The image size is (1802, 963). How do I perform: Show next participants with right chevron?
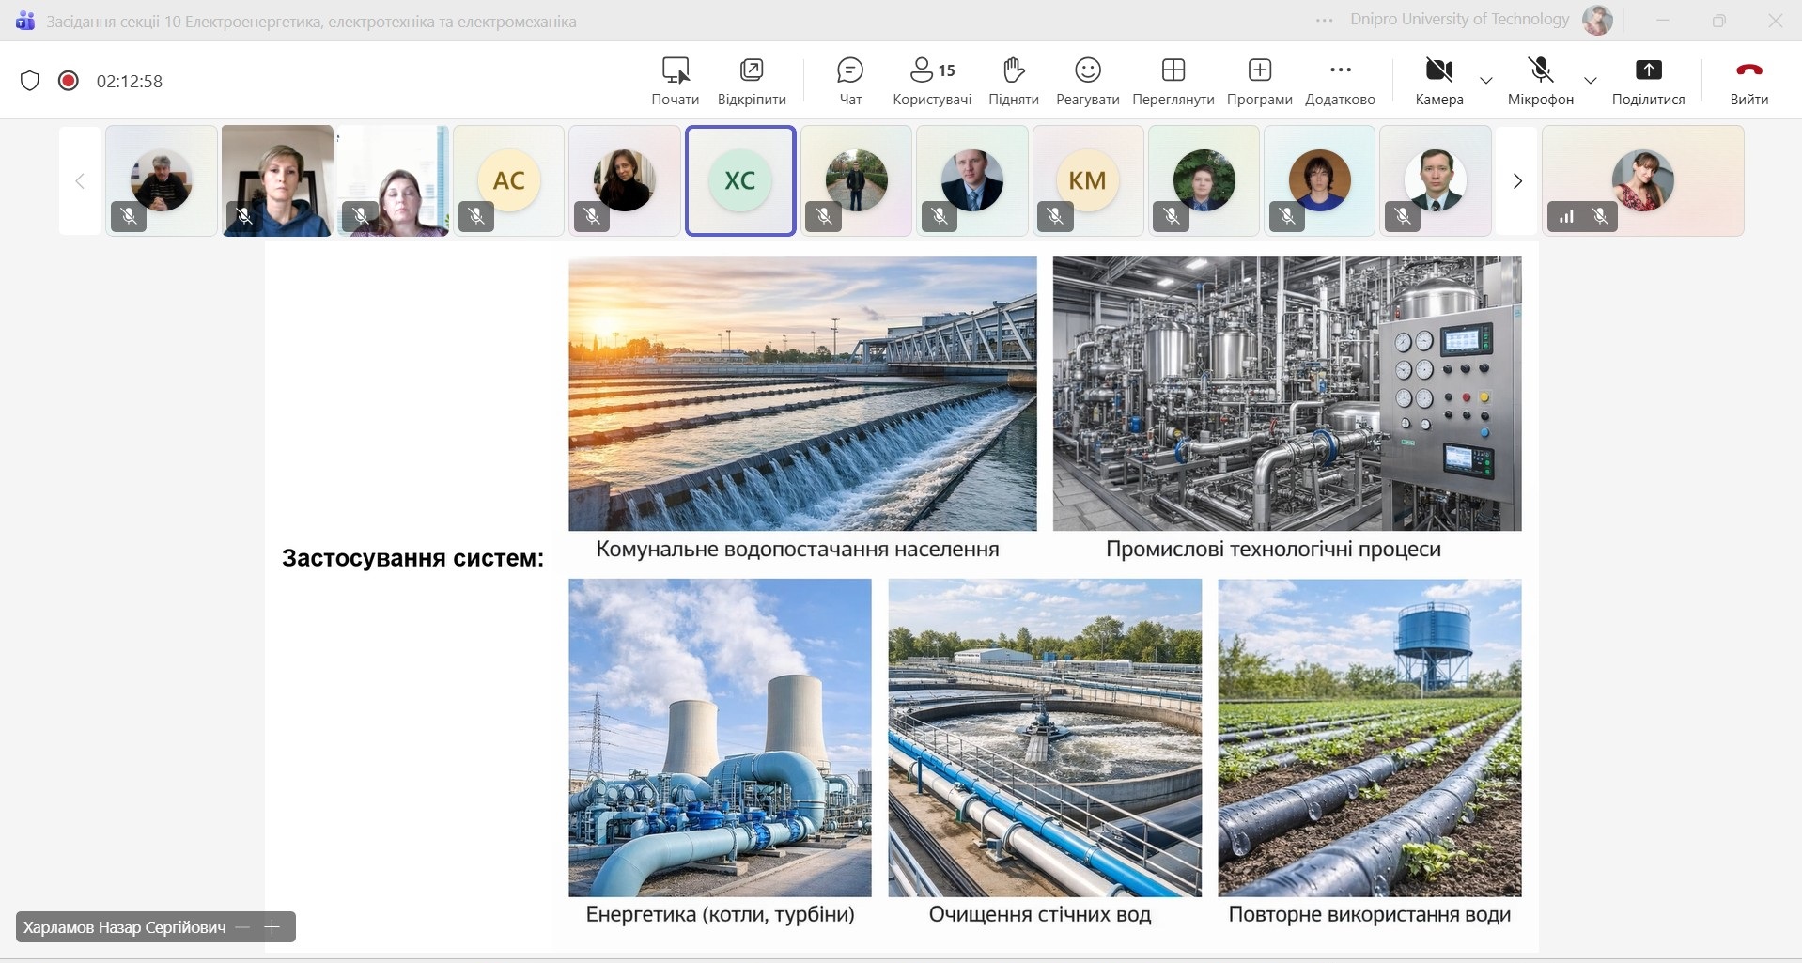tap(1516, 181)
